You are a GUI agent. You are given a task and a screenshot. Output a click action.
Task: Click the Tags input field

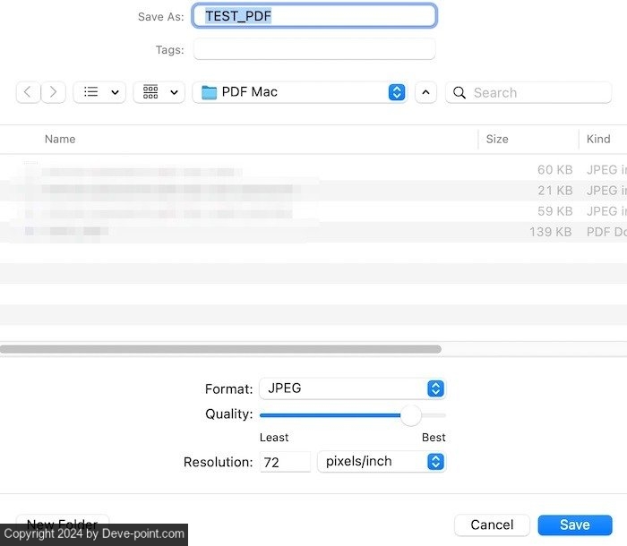click(313, 49)
